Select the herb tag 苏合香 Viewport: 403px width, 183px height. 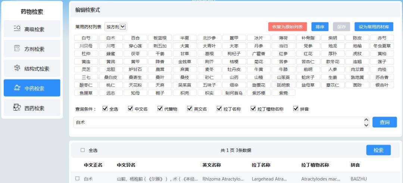382,77
